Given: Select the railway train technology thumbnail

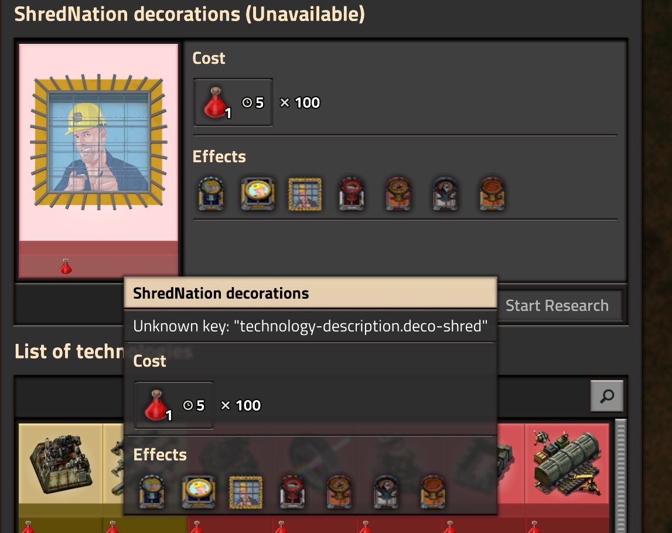Looking at the screenshot, I should tap(567, 463).
